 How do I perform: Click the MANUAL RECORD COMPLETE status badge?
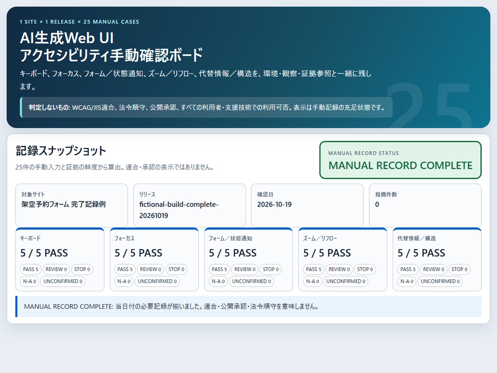tap(400, 160)
